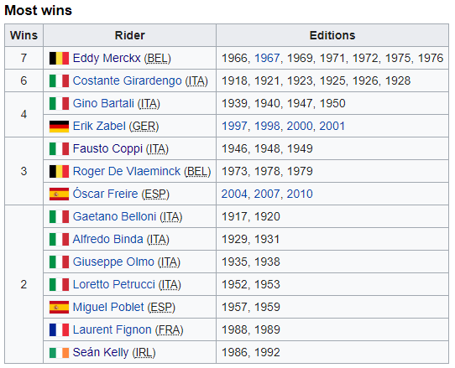This screenshot has width=455, height=368.
Task: Open the Fausto Coppi rider link
Action: (x=107, y=149)
